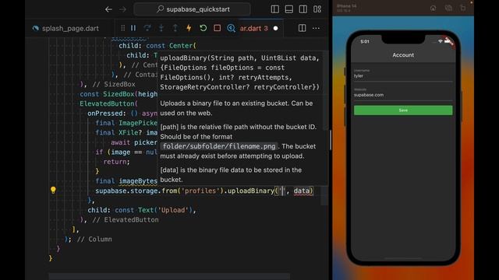Click the yellow lightbulb code action icon

[53, 190]
